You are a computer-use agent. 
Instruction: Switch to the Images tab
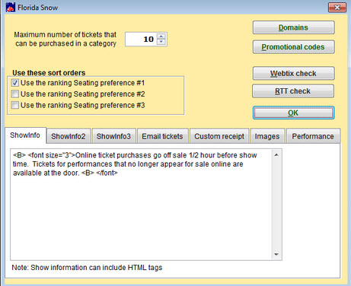click(x=267, y=136)
